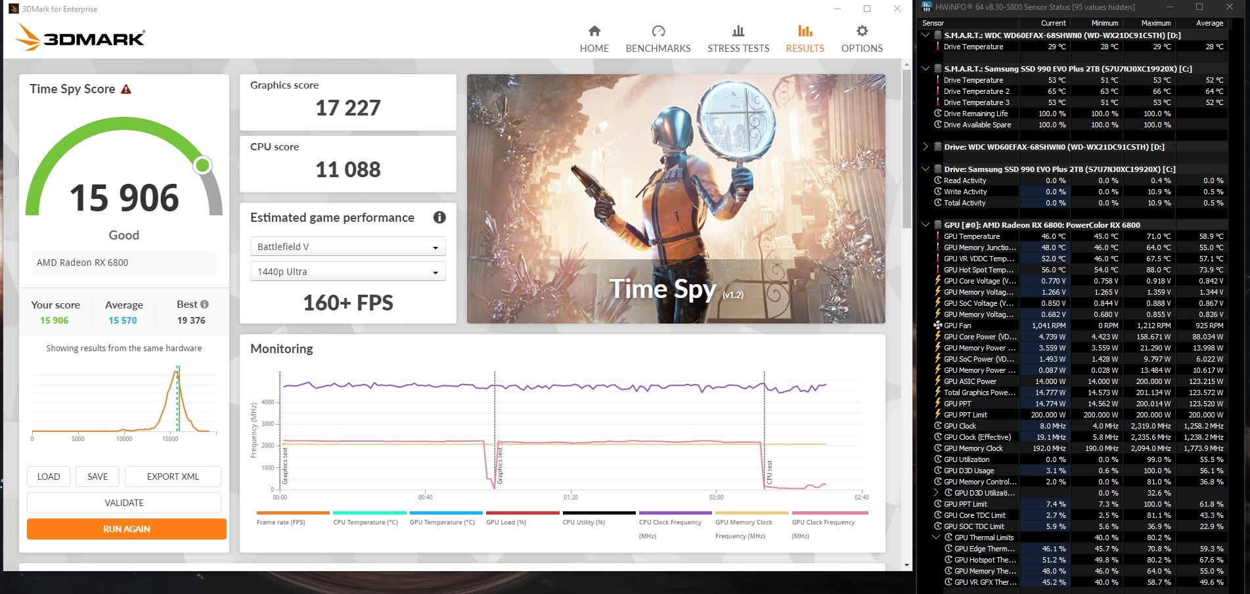Image resolution: width=1250 pixels, height=594 pixels.
Task: Click the thermometer icon on the GPU Temperature row
Action: (x=938, y=236)
